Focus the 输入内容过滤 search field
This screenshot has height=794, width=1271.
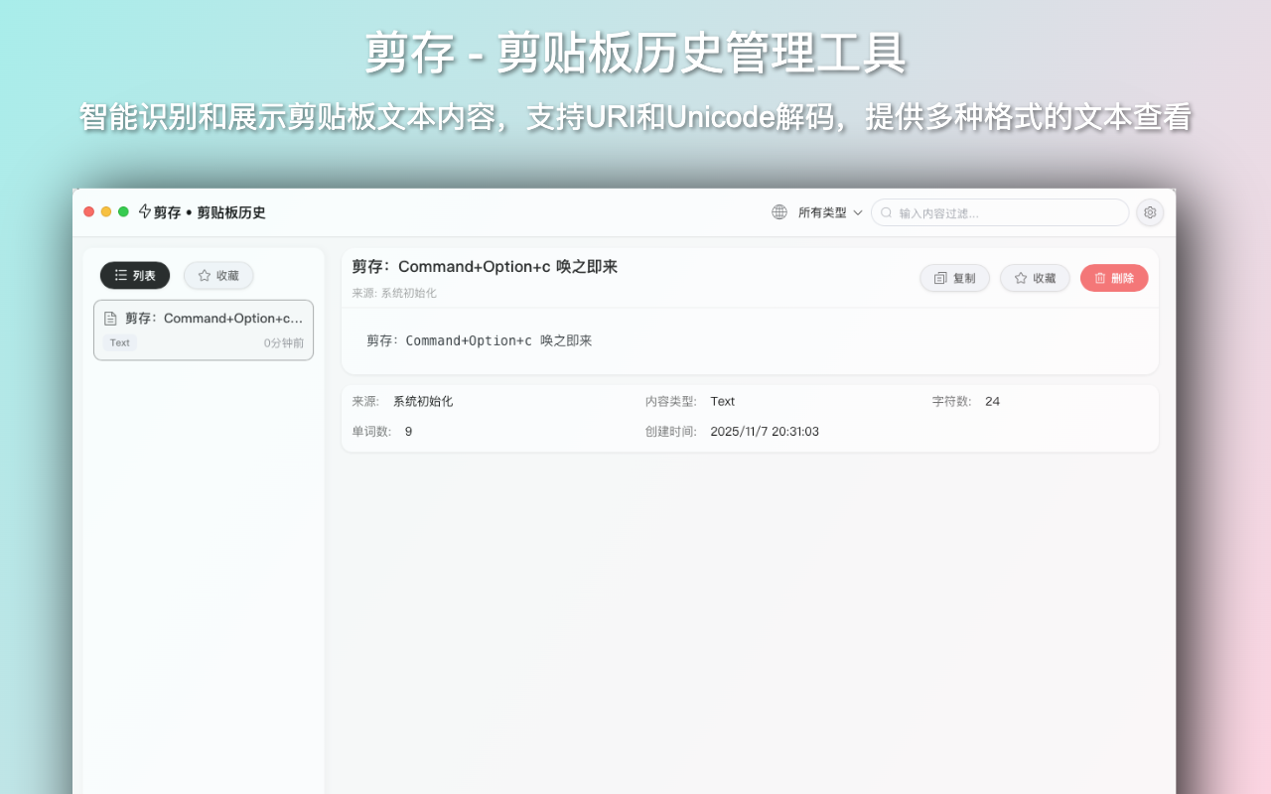click(x=1000, y=212)
